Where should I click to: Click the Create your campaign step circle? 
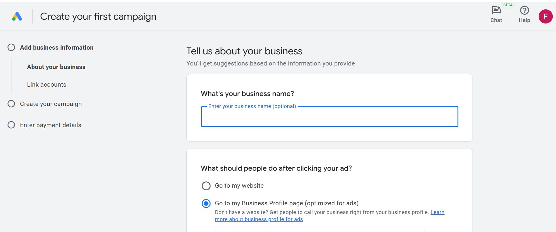coord(11,104)
